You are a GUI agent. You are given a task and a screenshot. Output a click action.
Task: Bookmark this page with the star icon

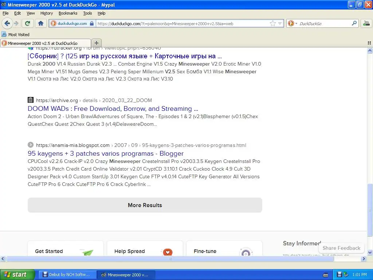click(272, 23)
